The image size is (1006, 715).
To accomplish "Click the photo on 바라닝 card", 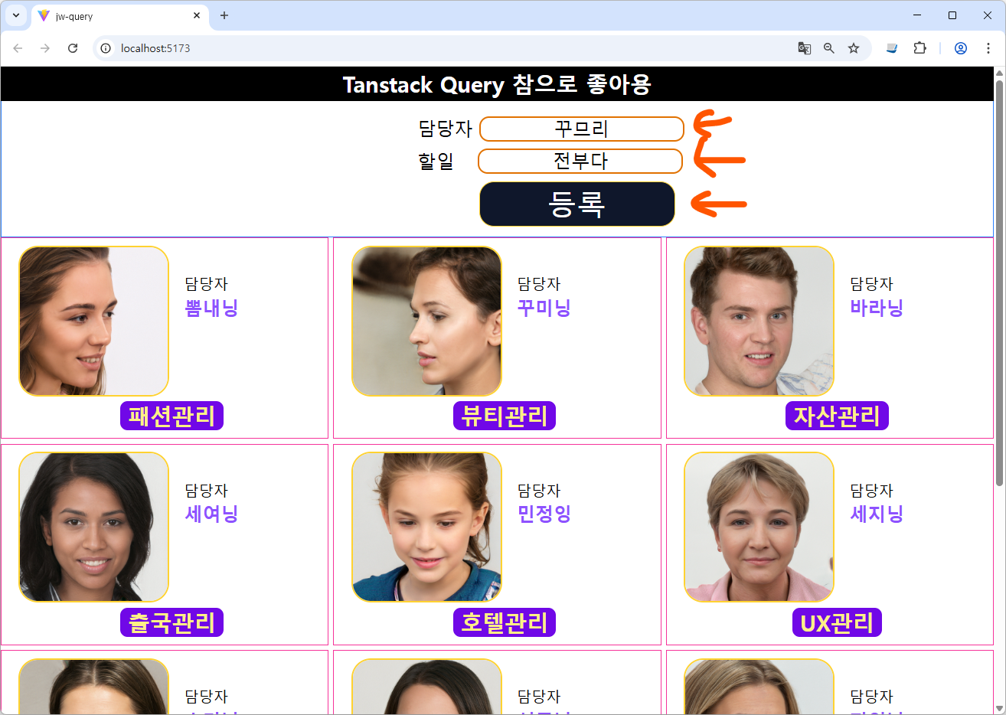I will [759, 321].
